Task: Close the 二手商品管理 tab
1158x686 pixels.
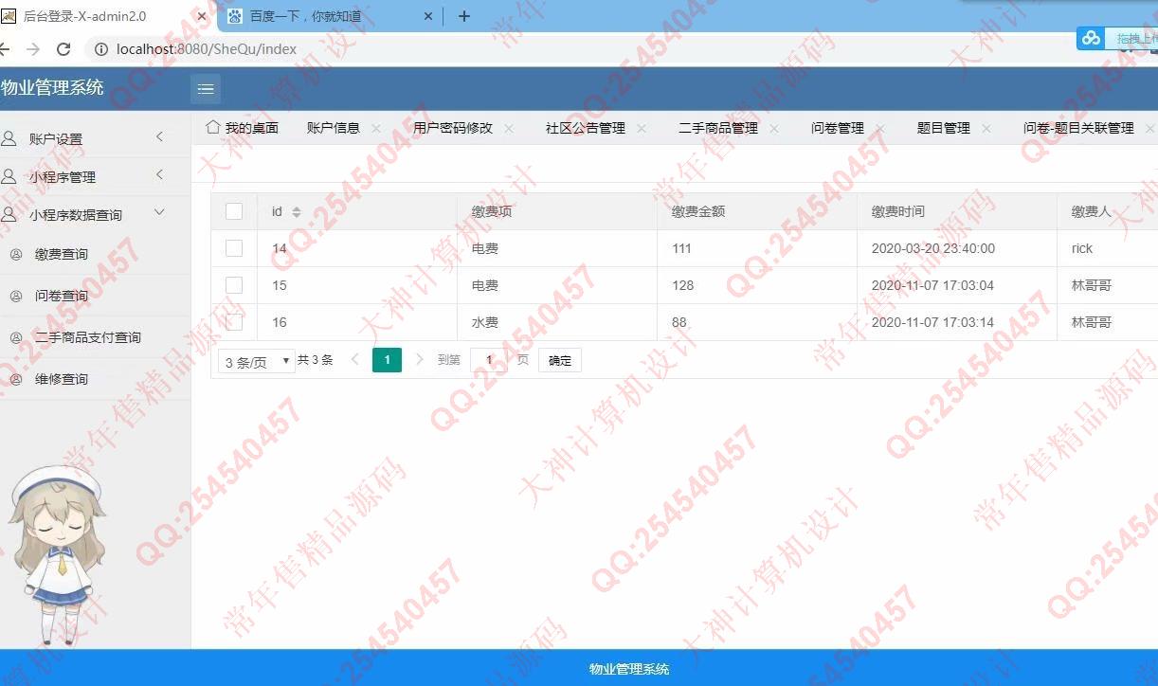Action: coord(774,128)
